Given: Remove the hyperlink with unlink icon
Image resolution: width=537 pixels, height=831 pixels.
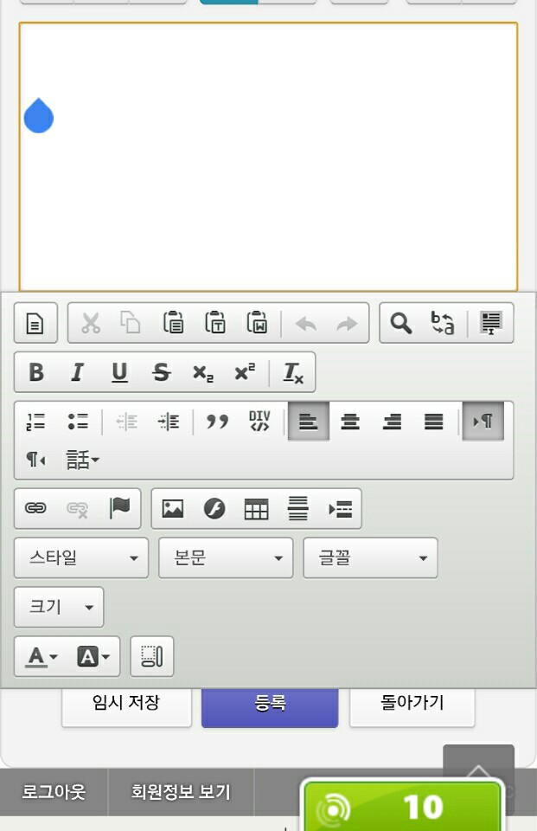Looking at the screenshot, I should pyautogui.click(x=77, y=508).
